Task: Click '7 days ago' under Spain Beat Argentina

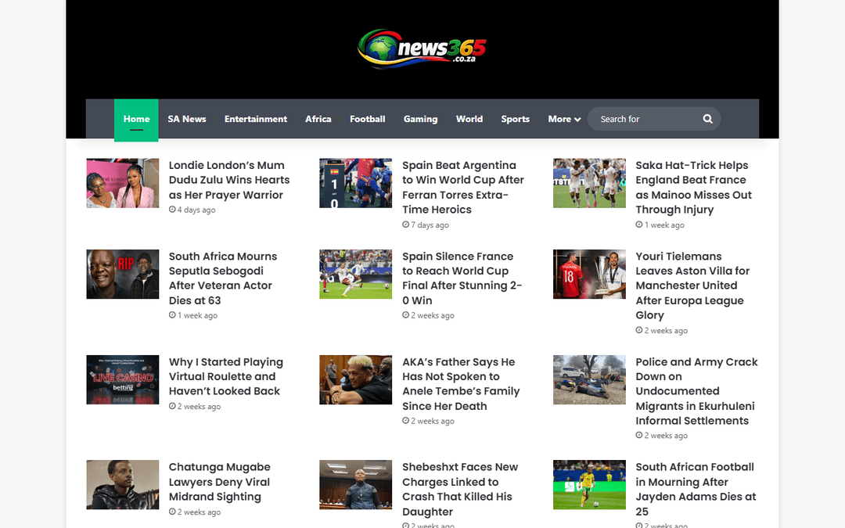Action: [426, 225]
